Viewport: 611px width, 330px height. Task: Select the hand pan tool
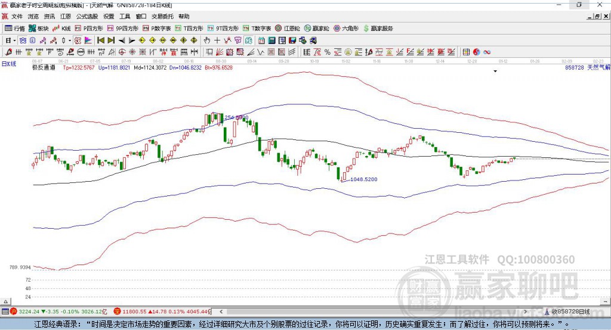pyautogui.click(x=207, y=41)
